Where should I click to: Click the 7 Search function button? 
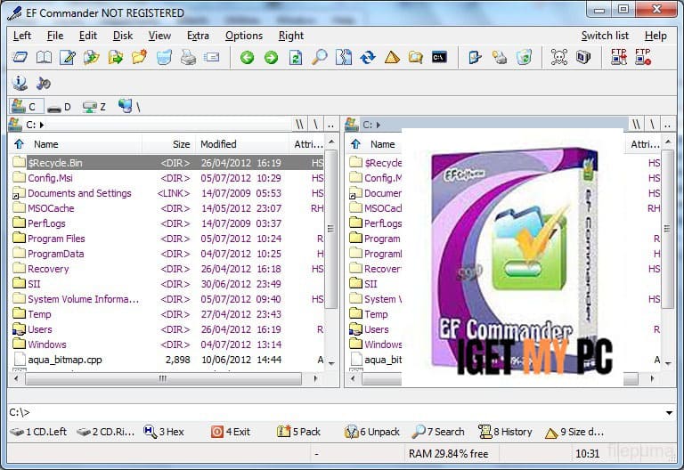(438, 432)
